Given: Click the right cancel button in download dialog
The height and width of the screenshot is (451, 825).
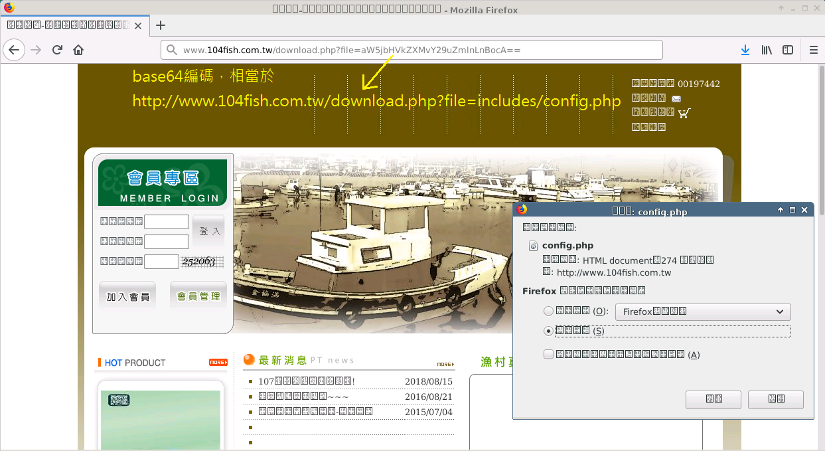Looking at the screenshot, I should (x=776, y=399).
